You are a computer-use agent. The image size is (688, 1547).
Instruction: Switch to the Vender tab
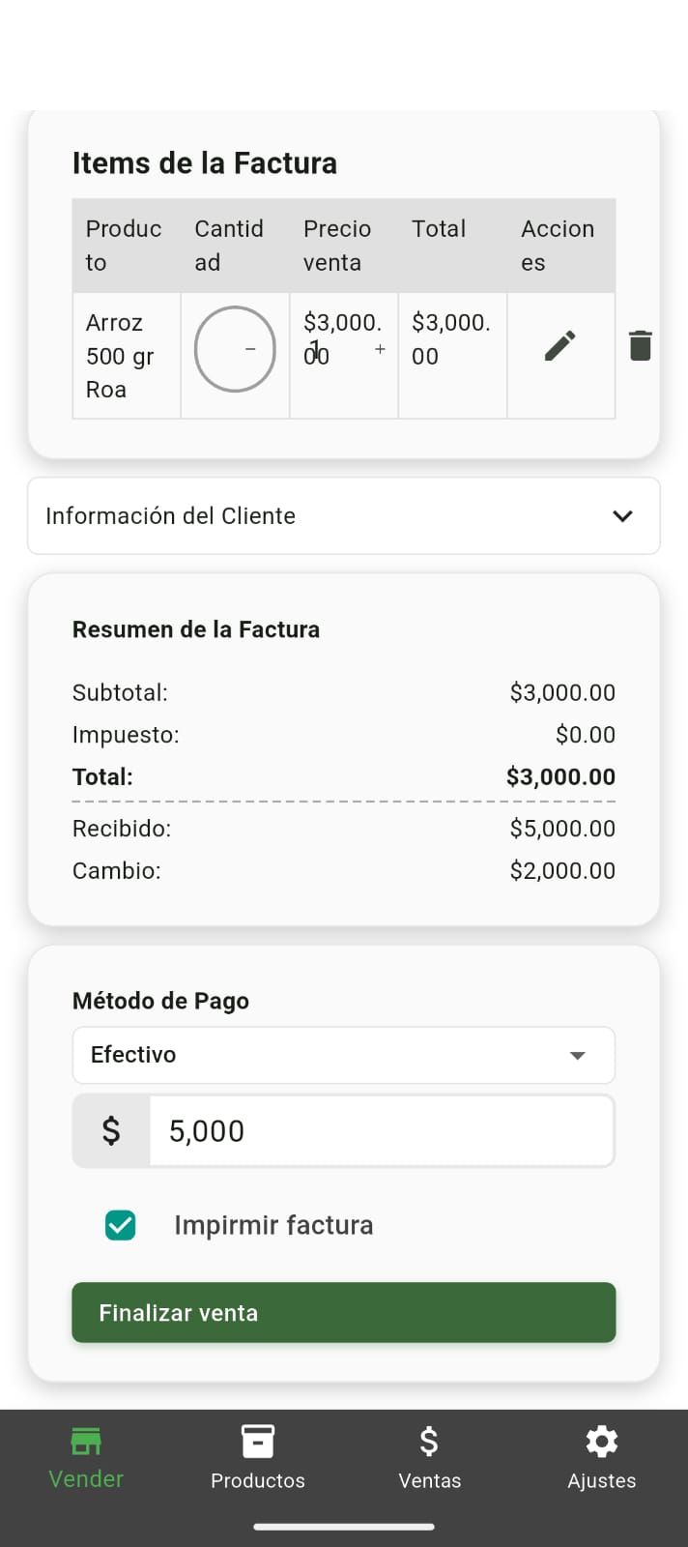click(86, 1457)
